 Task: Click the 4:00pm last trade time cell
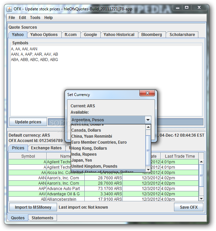180,173
